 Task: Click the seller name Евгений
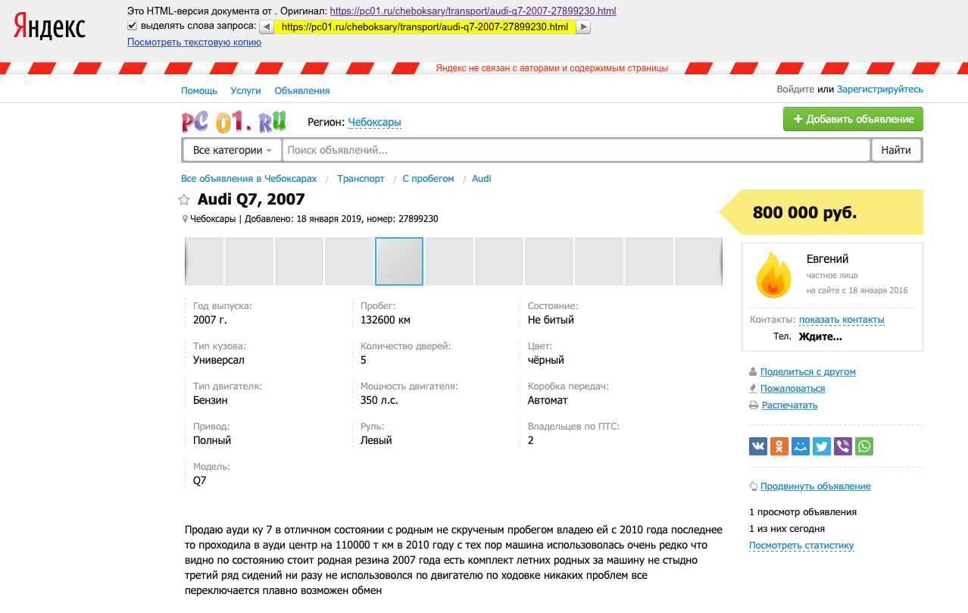click(828, 259)
